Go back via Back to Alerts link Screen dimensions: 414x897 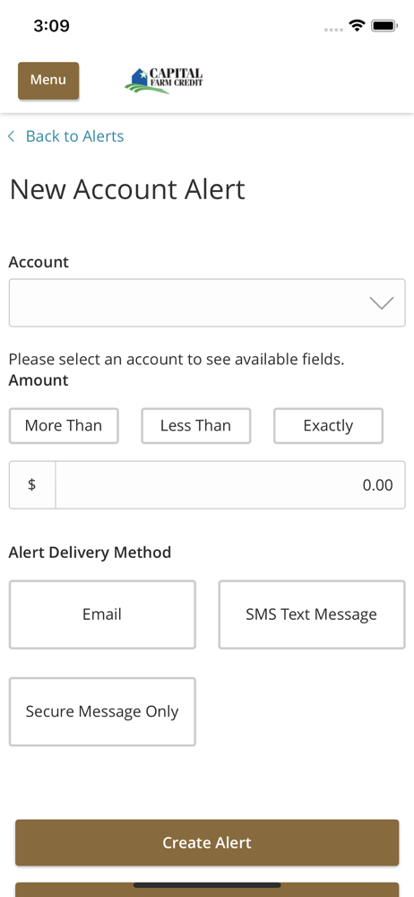coord(75,136)
